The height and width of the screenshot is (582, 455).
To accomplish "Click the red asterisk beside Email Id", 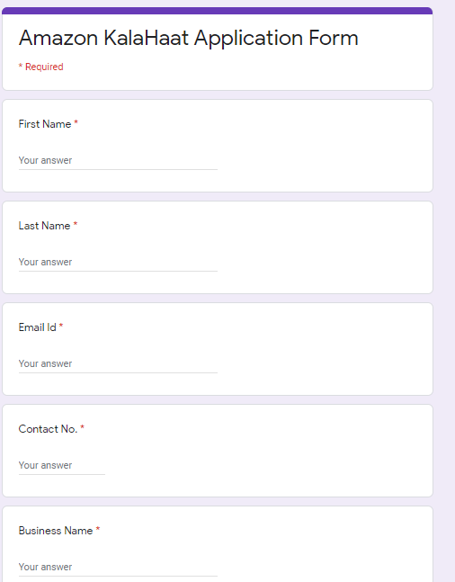I will (x=61, y=326).
